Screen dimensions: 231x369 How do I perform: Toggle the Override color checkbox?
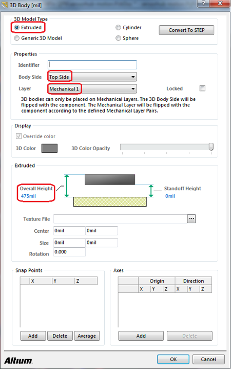coord(18,136)
